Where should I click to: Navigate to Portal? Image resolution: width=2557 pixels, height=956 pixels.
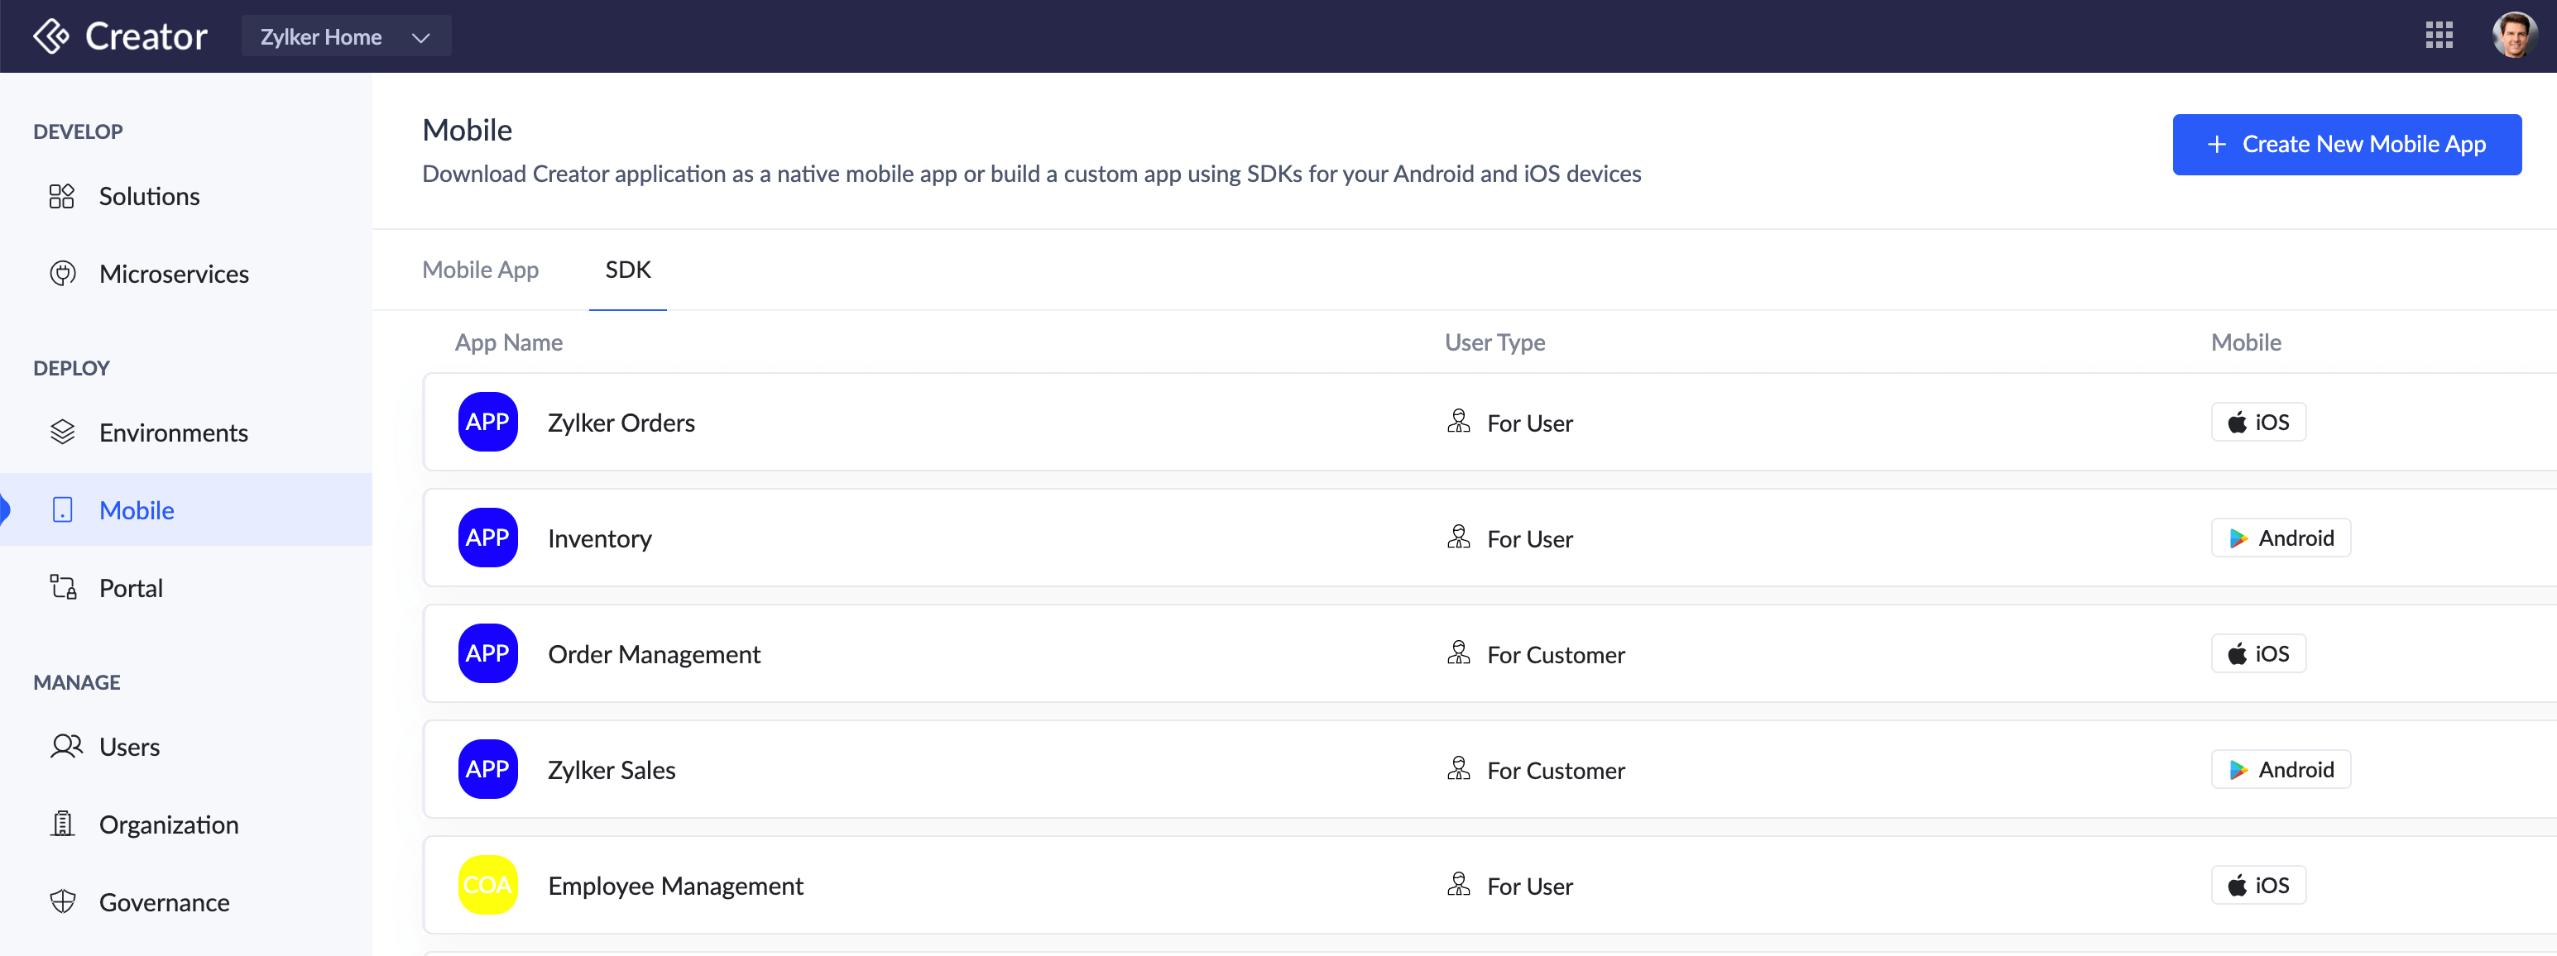(131, 588)
